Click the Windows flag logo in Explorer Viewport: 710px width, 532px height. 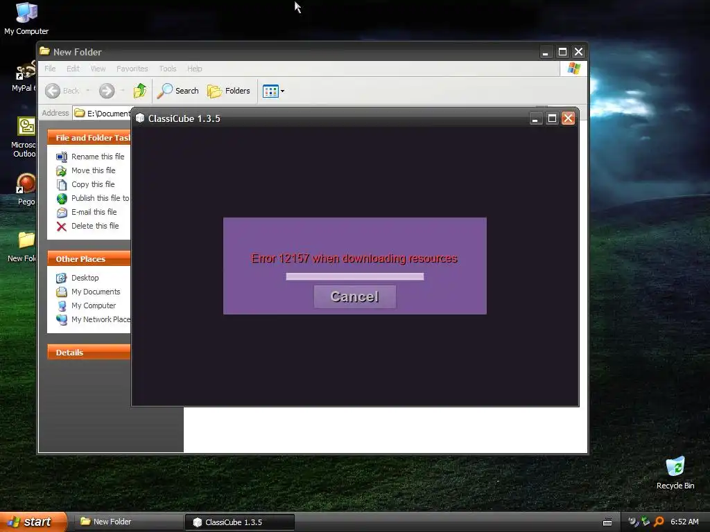573,69
